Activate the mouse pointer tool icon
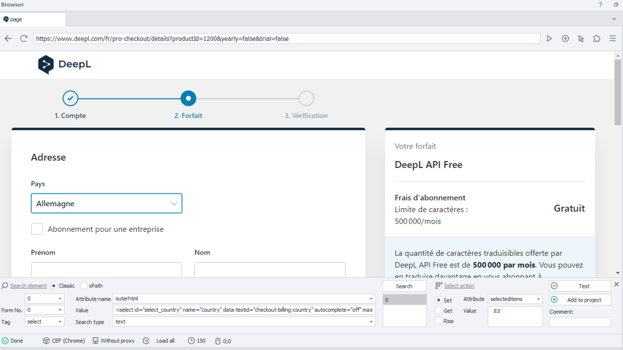The height and width of the screenshot is (350, 623). click(581, 39)
